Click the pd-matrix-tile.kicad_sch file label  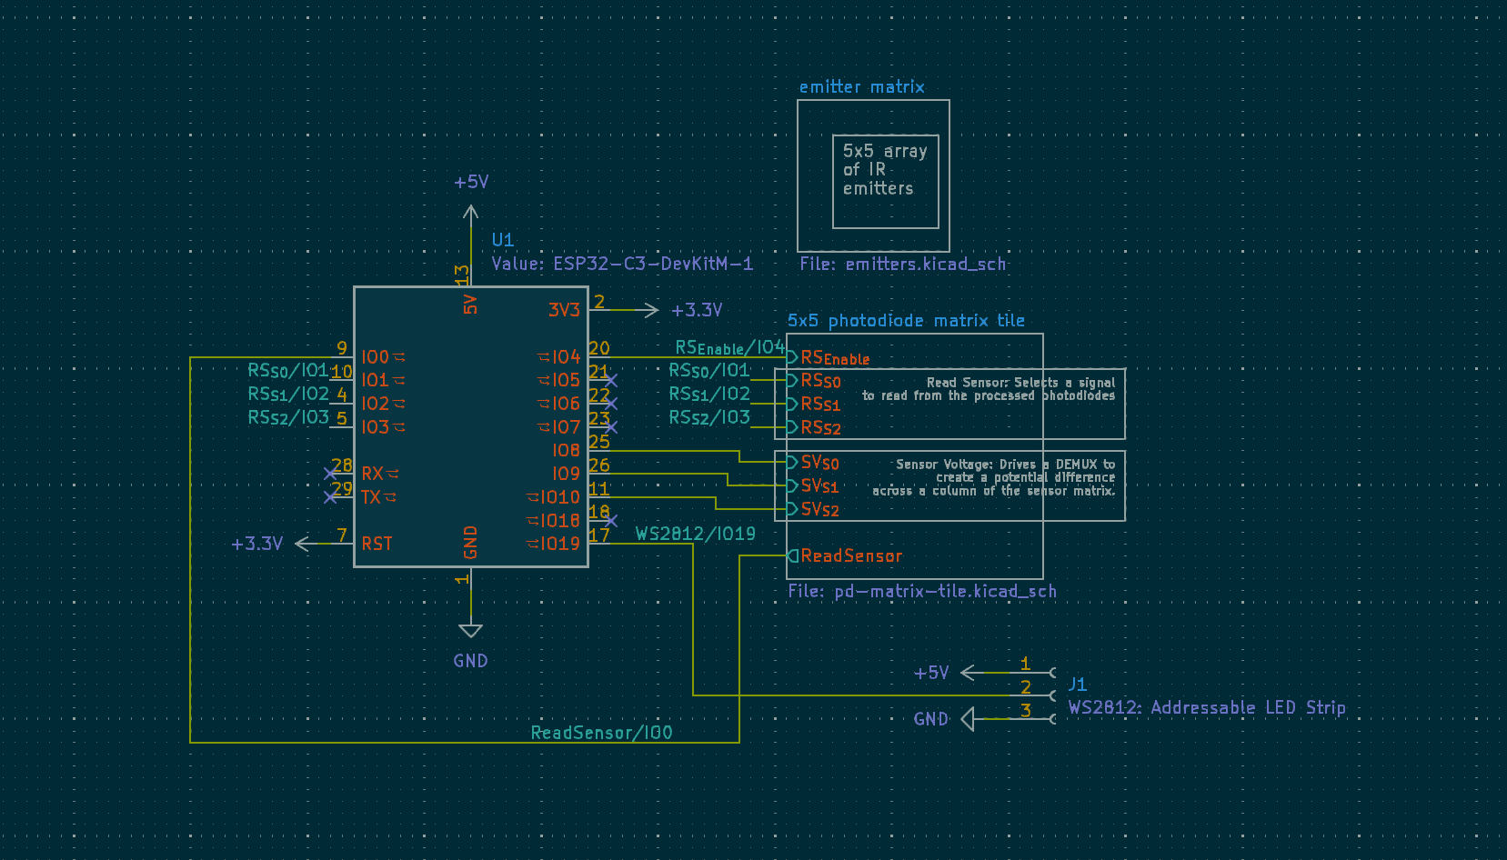tap(922, 590)
